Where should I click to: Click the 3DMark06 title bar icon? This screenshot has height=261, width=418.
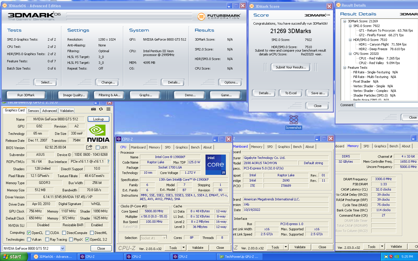tap(4, 6)
